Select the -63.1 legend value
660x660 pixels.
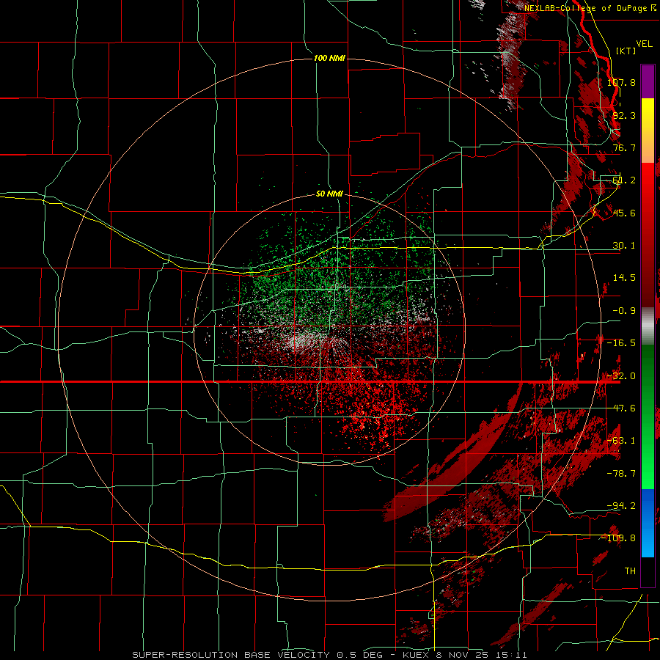[x=621, y=441]
